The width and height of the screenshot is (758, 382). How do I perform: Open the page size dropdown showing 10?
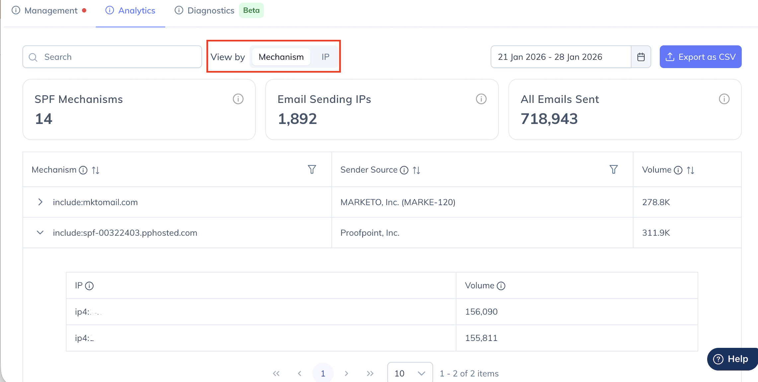(410, 373)
